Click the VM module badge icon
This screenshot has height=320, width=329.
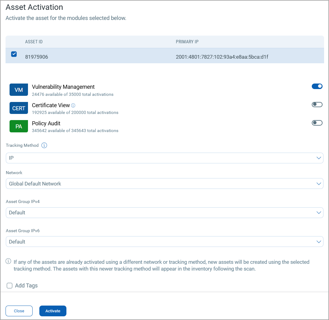[19, 90]
